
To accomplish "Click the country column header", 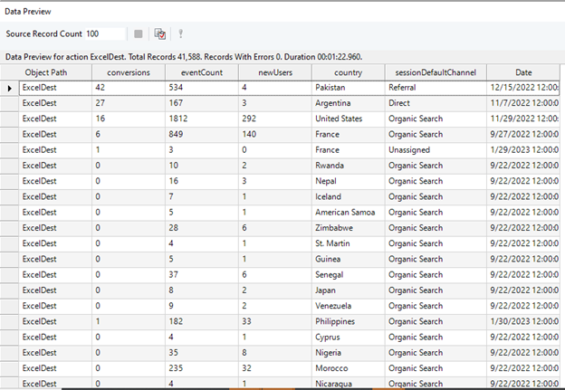I will [x=348, y=71].
